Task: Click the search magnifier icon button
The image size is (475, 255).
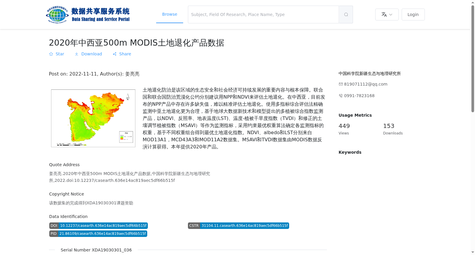Action: (x=346, y=15)
